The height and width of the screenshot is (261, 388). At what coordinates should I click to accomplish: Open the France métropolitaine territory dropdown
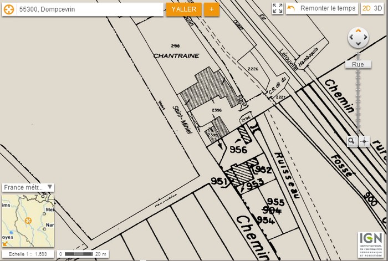click(x=28, y=187)
